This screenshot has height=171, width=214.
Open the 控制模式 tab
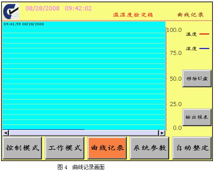(x=22, y=148)
